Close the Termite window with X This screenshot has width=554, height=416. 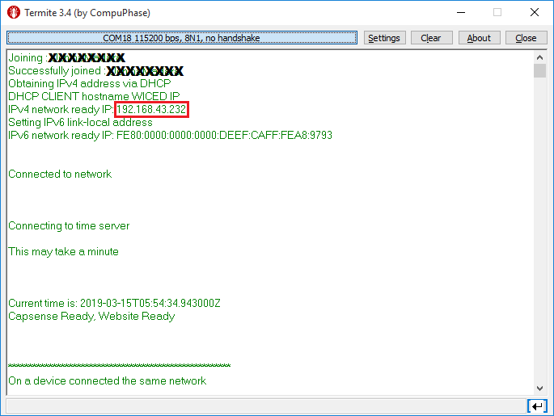point(535,12)
